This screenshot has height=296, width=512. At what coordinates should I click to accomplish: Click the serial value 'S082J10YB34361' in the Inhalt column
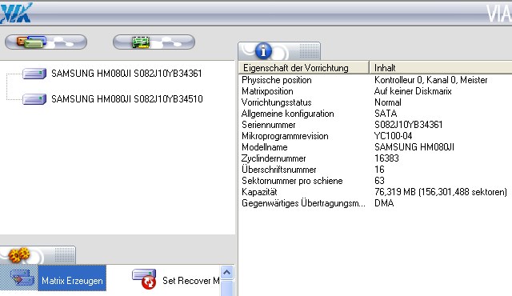[x=409, y=125]
